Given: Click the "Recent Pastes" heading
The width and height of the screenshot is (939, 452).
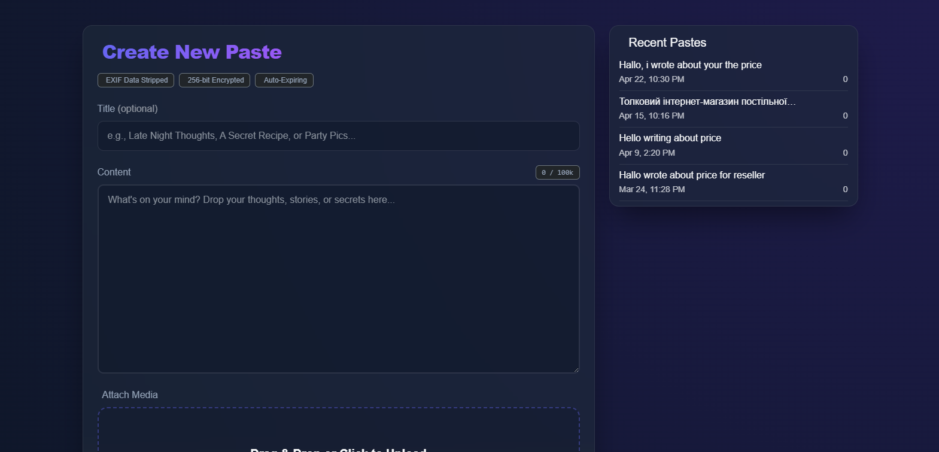Looking at the screenshot, I should 667,43.
